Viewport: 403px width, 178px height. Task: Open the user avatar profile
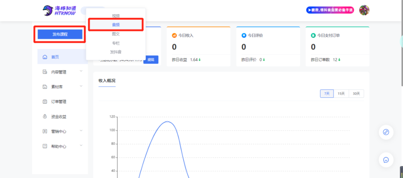tap(364, 10)
